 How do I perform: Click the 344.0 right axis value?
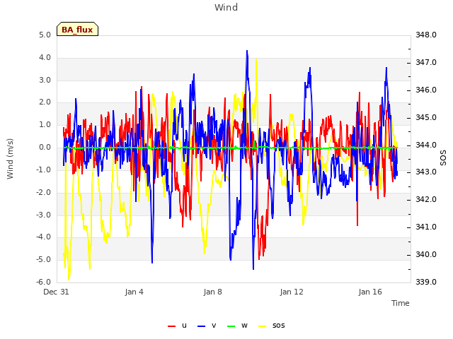point(426,145)
